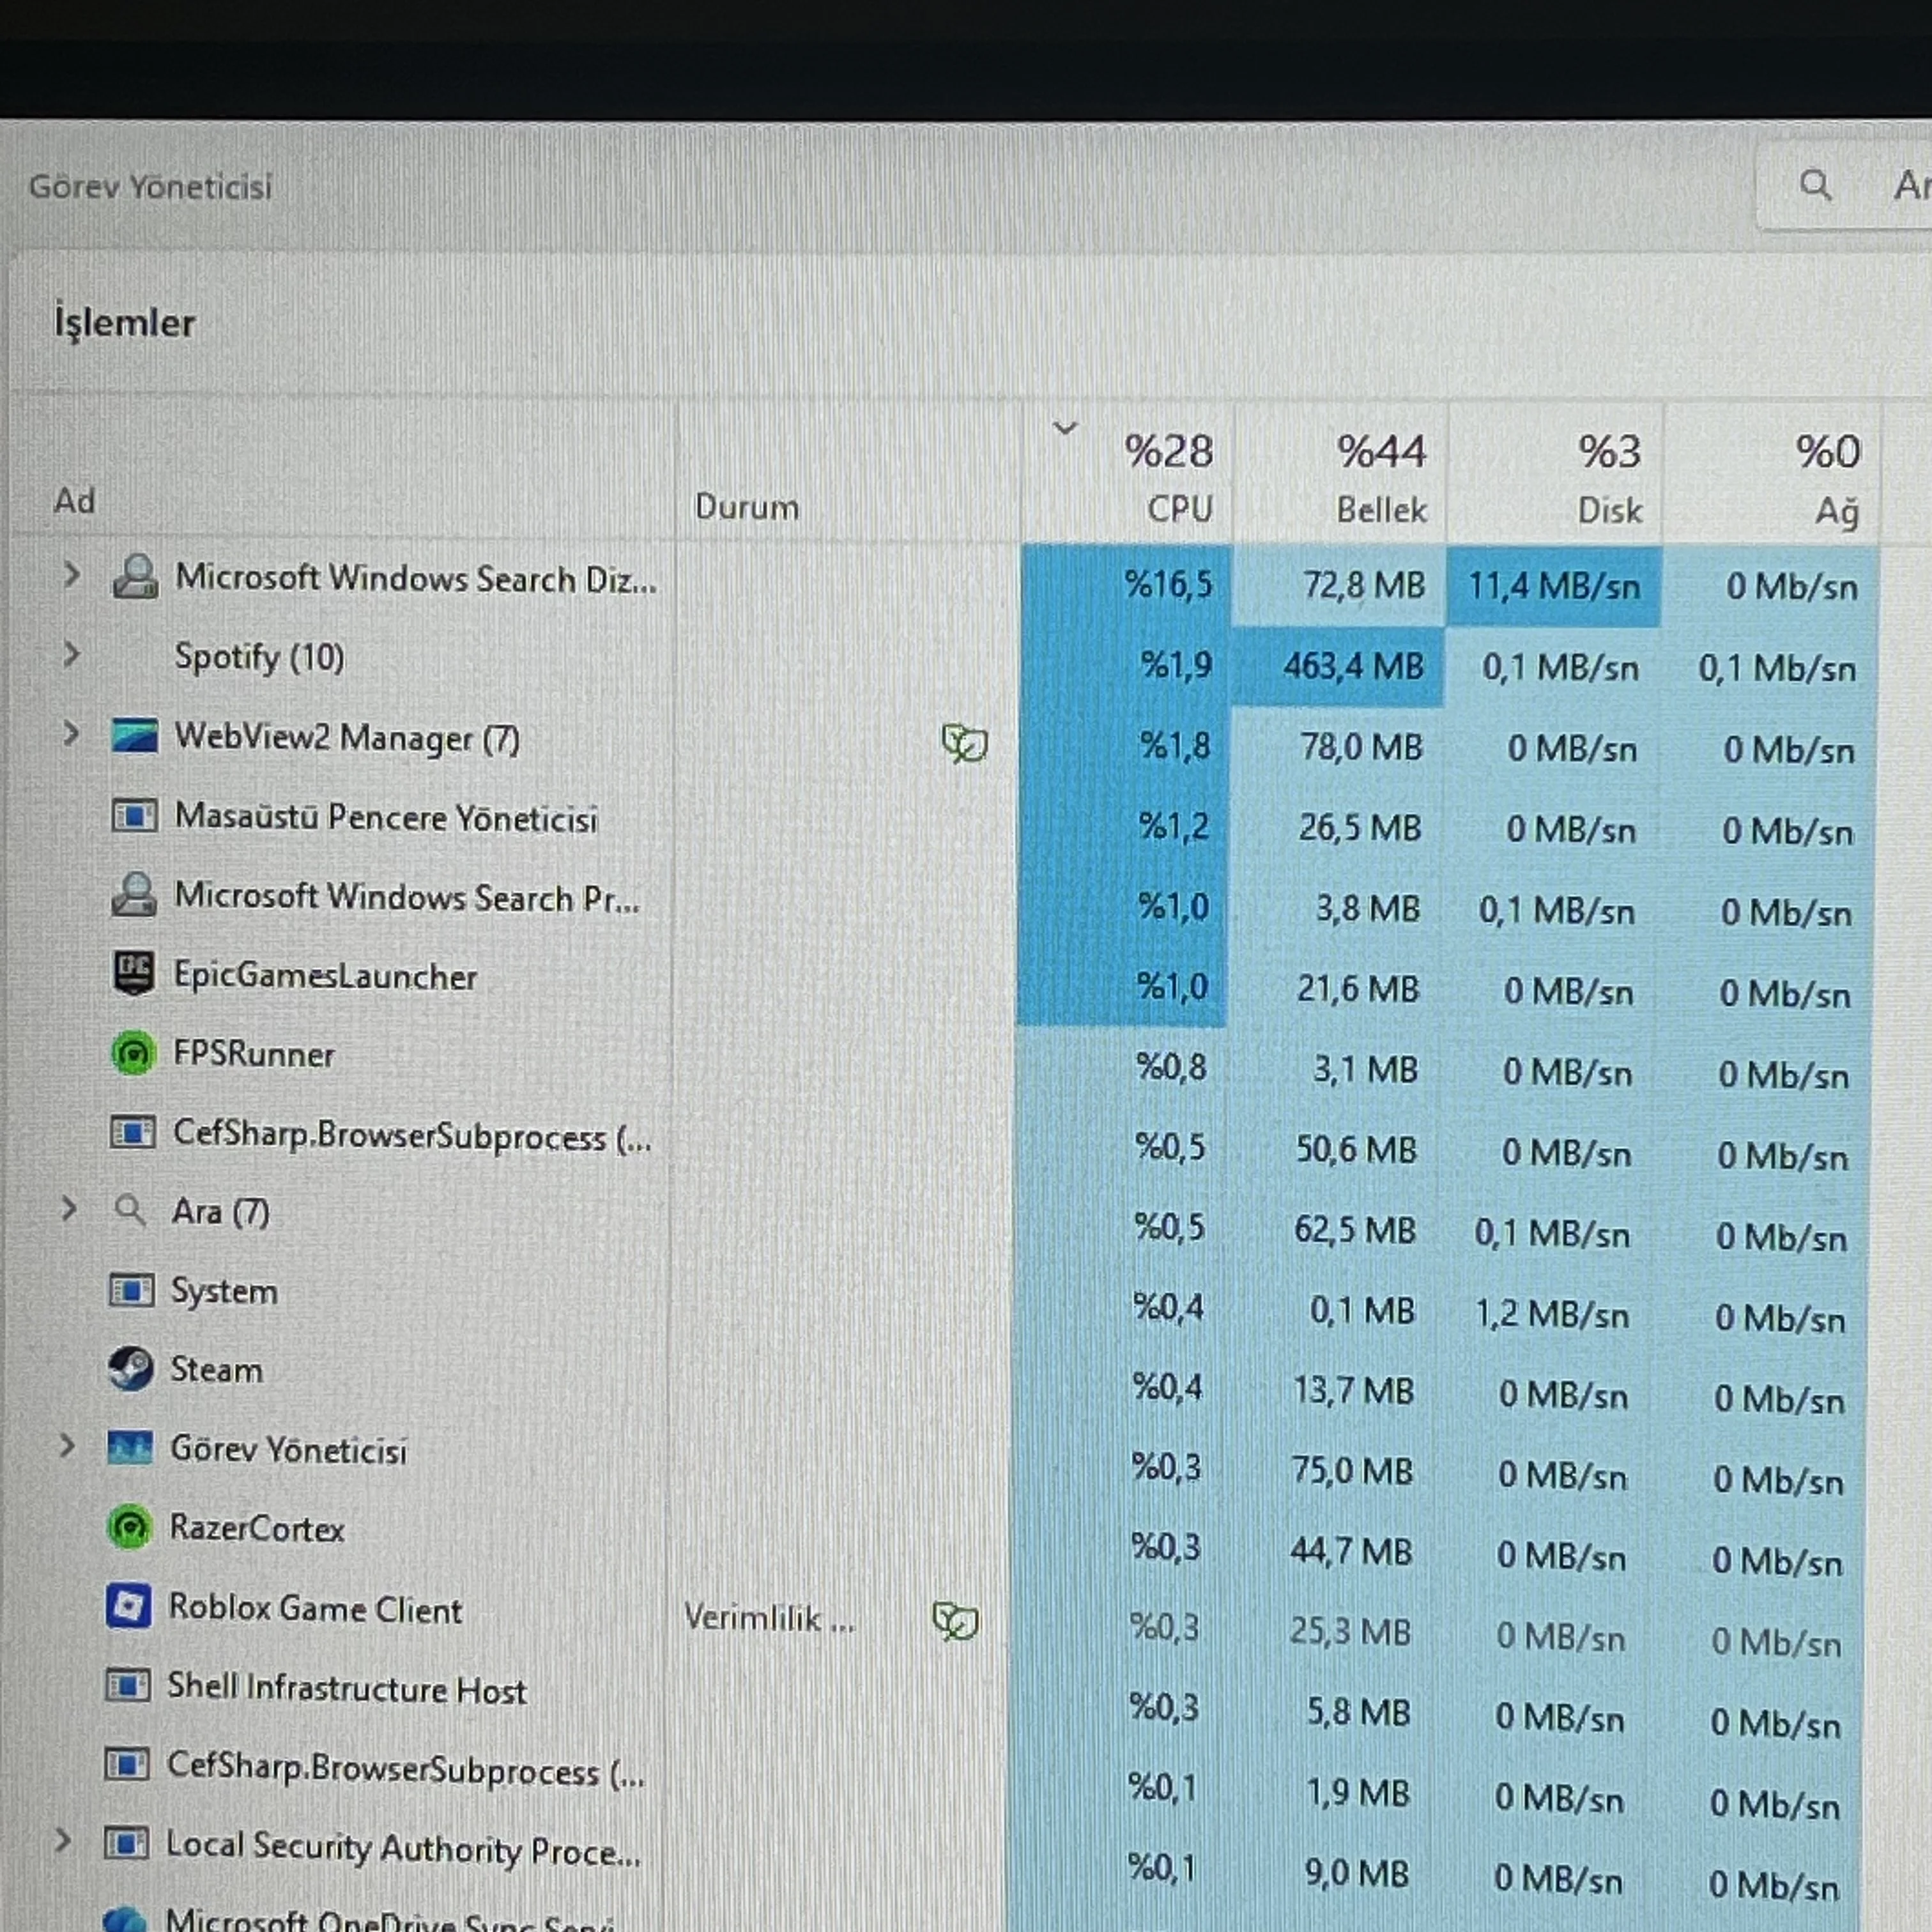Click the Microsoft Windows Search Pr... process icon

tap(134, 895)
